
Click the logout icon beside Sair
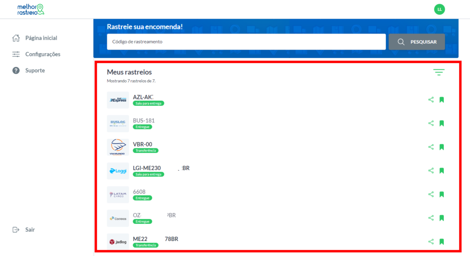click(x=16, y=230)
